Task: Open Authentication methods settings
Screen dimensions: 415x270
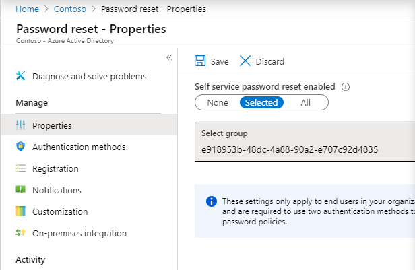Action: click(x=79, y=147)
